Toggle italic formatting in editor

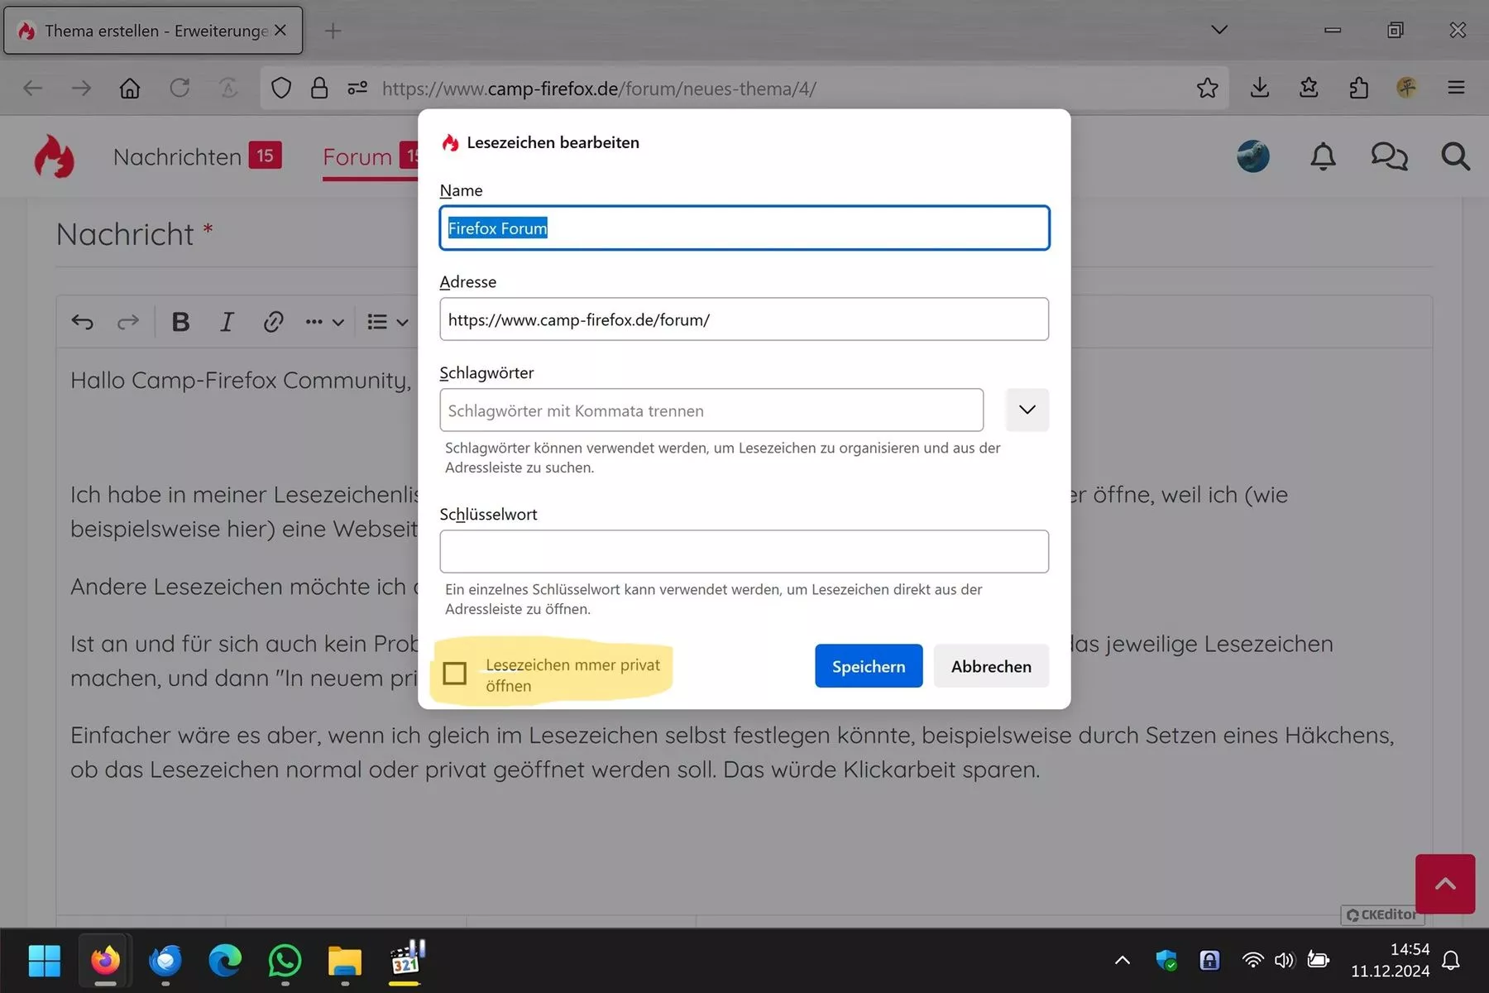[227, 322]
